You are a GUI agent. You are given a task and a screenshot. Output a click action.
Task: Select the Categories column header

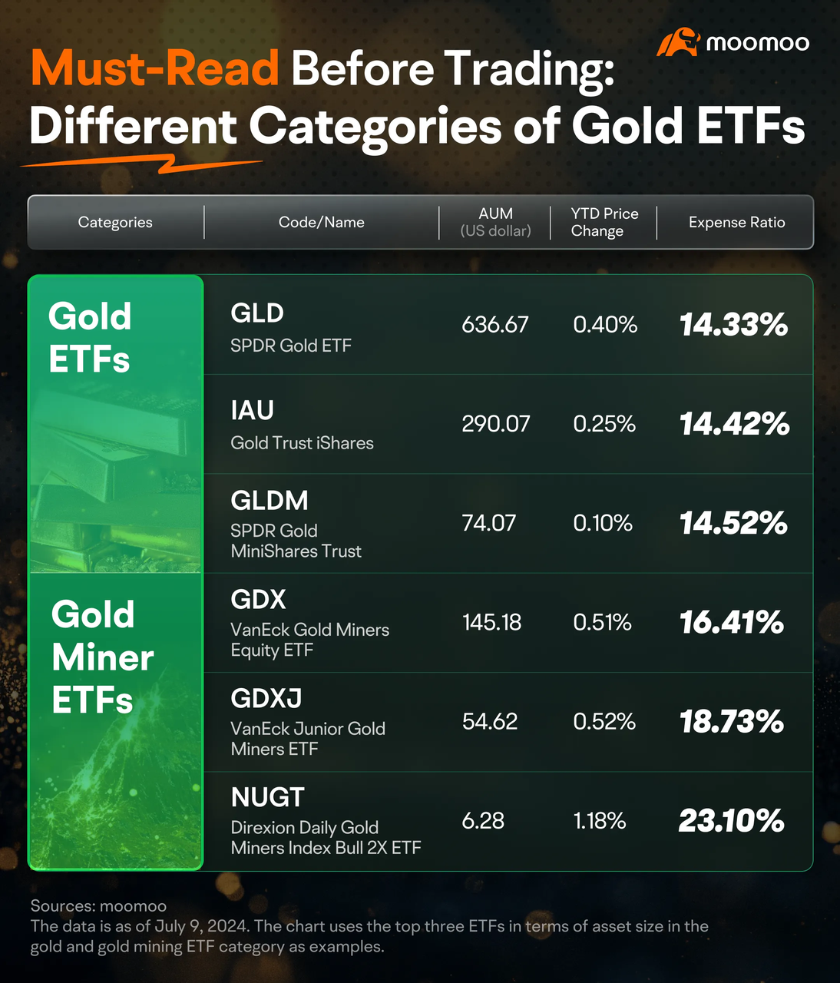tap(115, 222)
